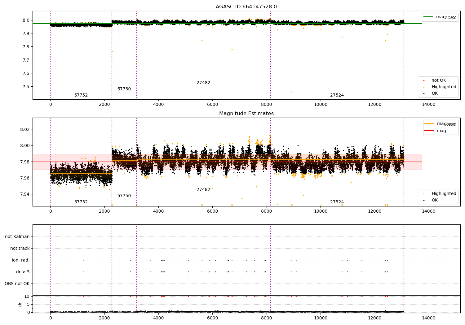
Task: Click the y-axis tick label '8.02'
Action: [x=24, y=129]
